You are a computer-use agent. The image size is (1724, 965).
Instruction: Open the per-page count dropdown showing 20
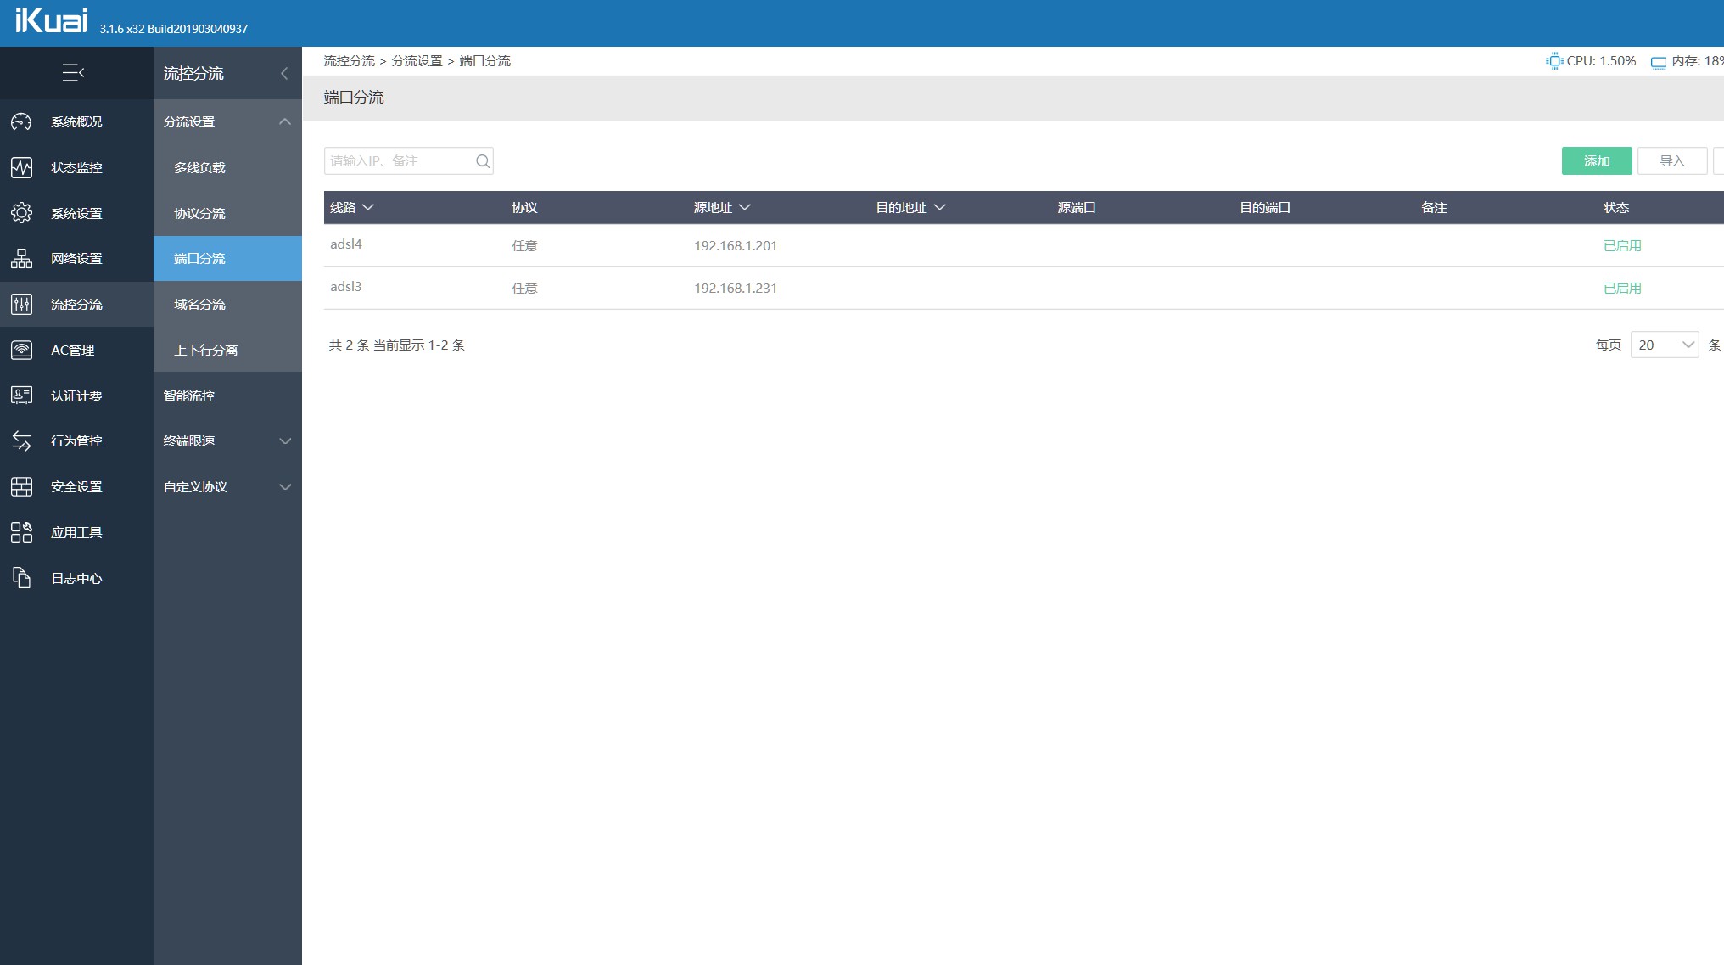[1664, 345]
